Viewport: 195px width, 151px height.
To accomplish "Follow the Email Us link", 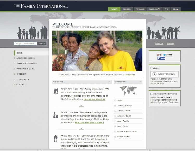I will [159, 44].
